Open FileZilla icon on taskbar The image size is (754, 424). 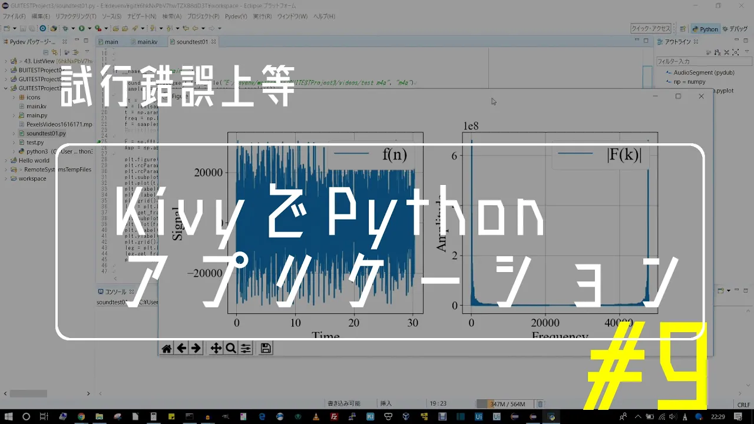point(334,416)
